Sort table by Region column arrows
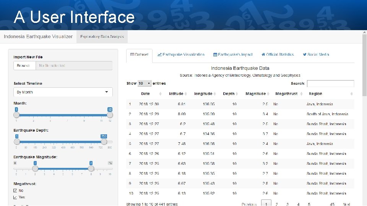This screenshot has height=206, width=367. coord(351,94)
